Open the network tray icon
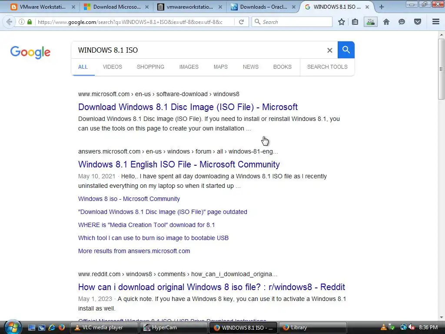445x334 pixels. click(x=403, y=327)
